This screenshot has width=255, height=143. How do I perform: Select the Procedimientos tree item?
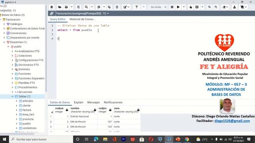28,87
